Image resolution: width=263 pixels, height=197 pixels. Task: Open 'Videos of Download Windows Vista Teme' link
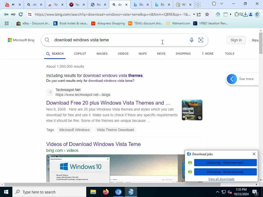click(x=93, y=144)
